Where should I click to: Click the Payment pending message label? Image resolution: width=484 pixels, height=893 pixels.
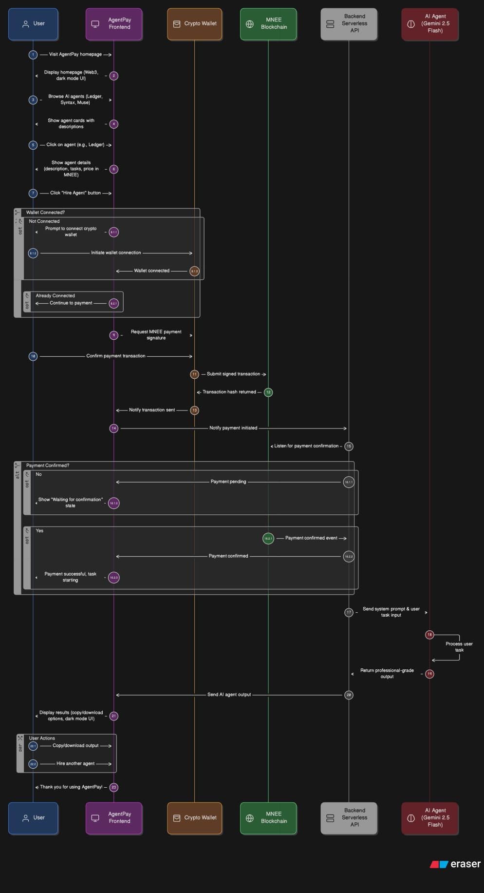pyautogui.click(x=228, y=482)
